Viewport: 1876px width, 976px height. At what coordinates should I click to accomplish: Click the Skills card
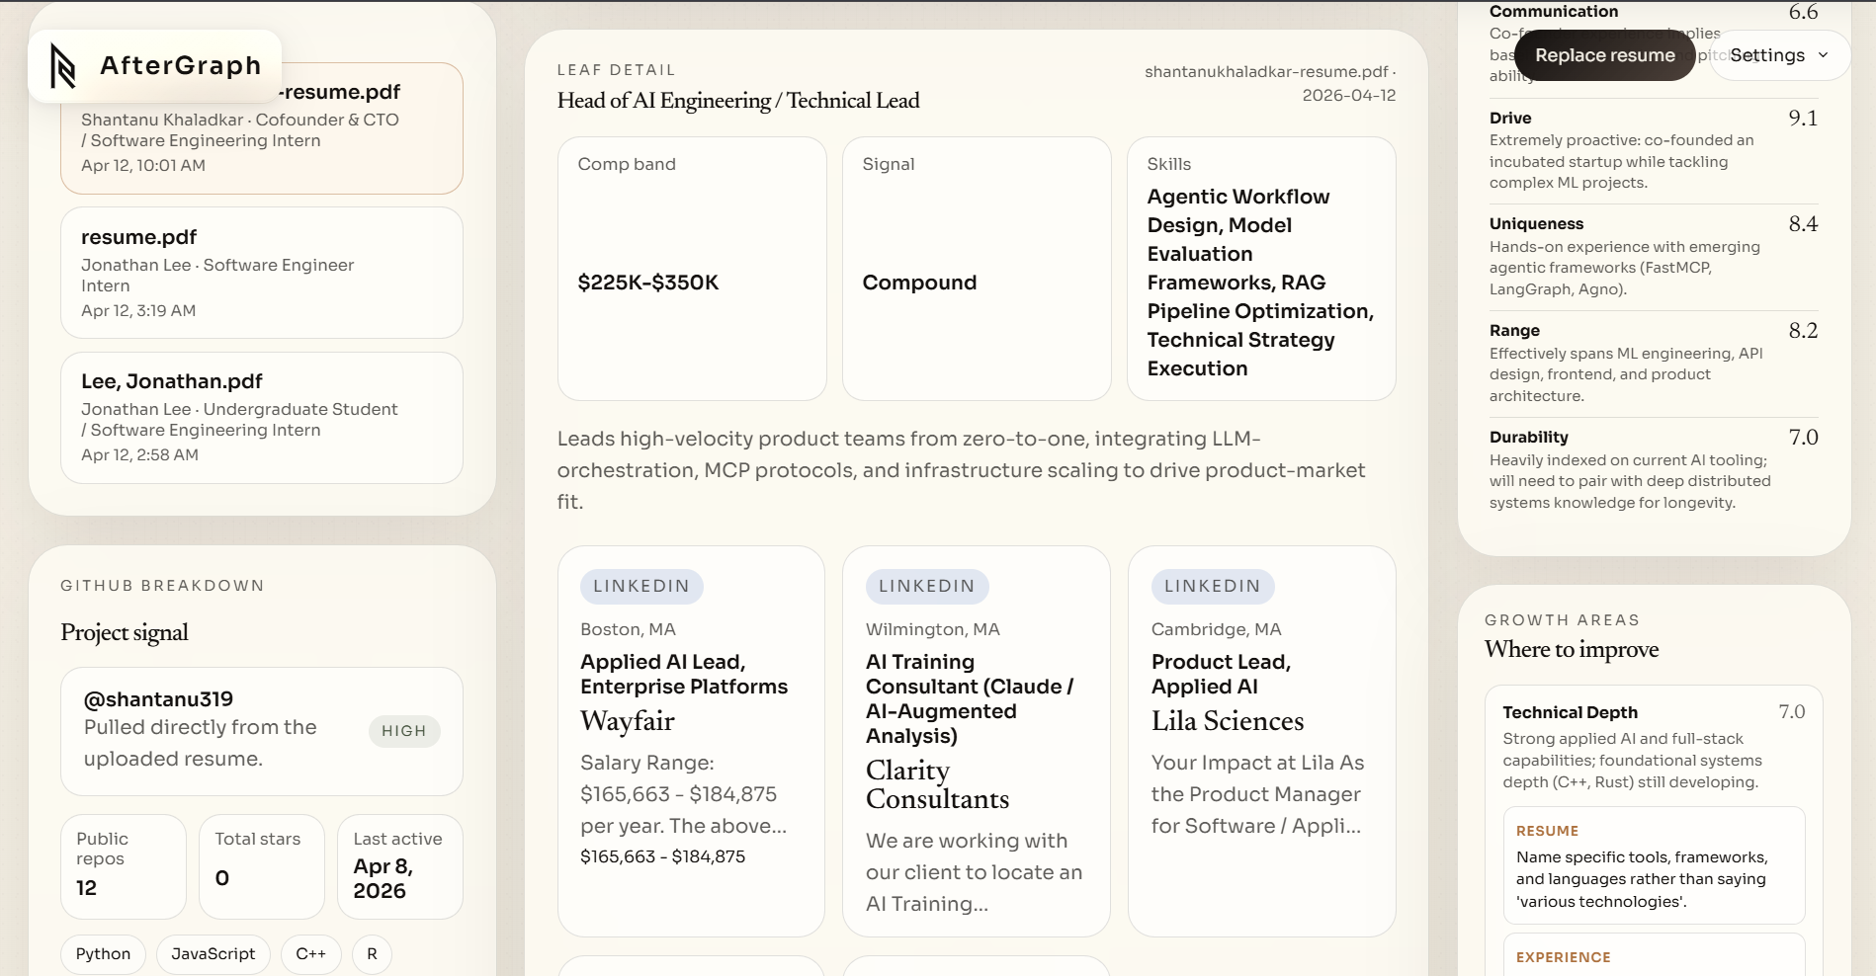coord(1260,269)
